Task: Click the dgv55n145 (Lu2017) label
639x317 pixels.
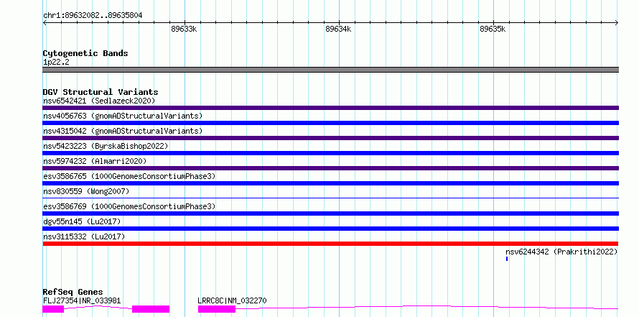Action: pos(82,221)
